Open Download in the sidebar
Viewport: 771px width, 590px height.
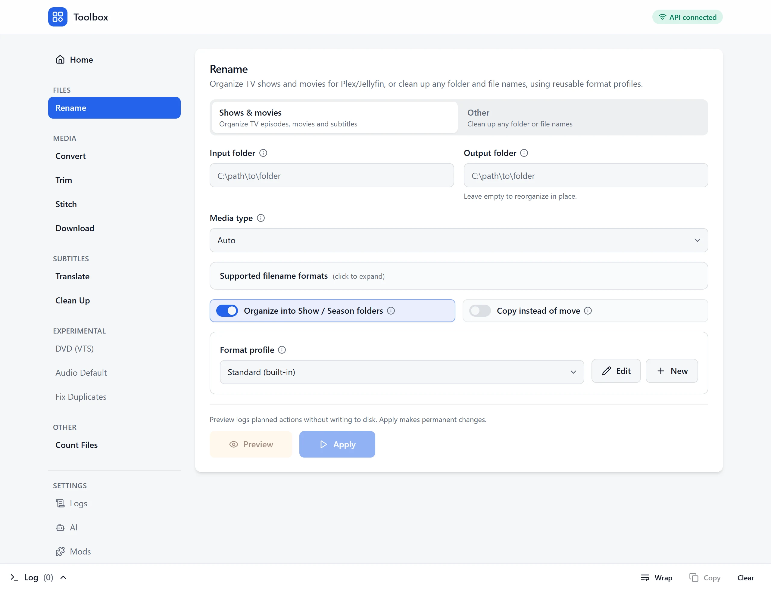(114, 228)
